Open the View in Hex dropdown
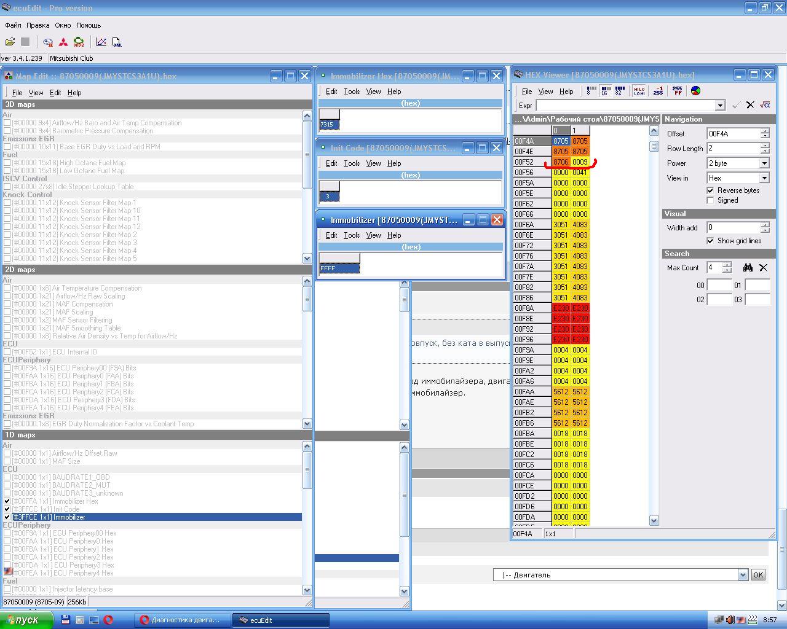The height and width of the screenshot is (629, 787). click(x=764, y=178)
